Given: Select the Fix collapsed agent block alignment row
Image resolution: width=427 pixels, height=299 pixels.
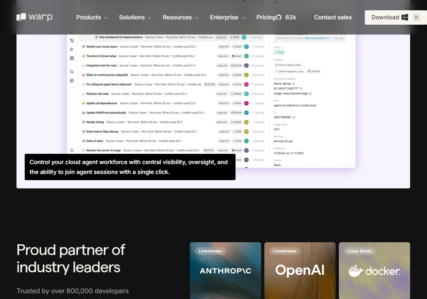Looking at the screenshot, I should click(171, 84).
